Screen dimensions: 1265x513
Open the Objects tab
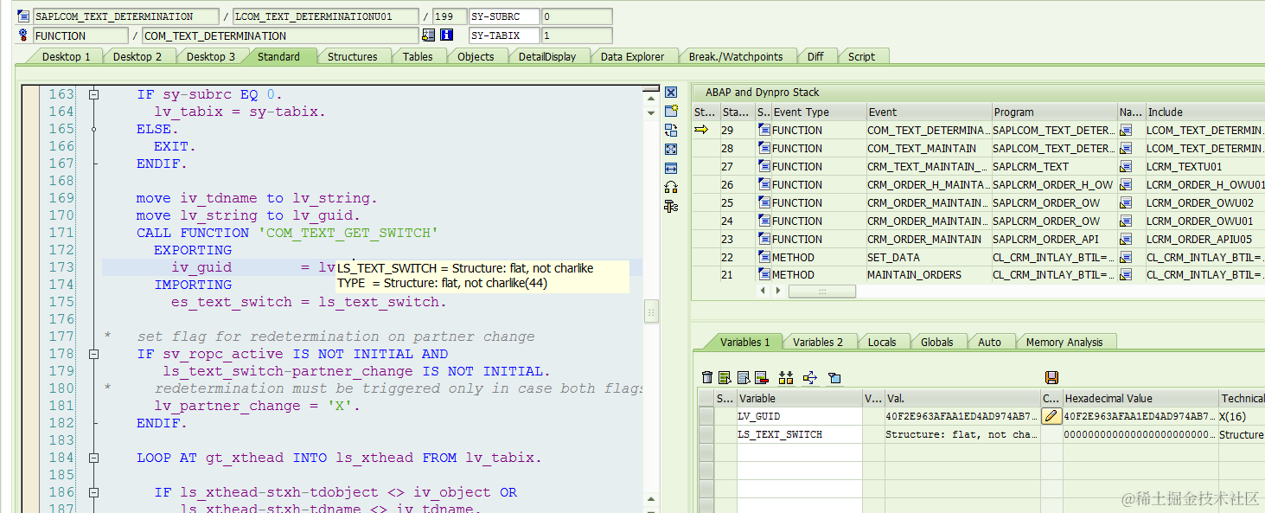pyautogui.click(x=476, y=56)
